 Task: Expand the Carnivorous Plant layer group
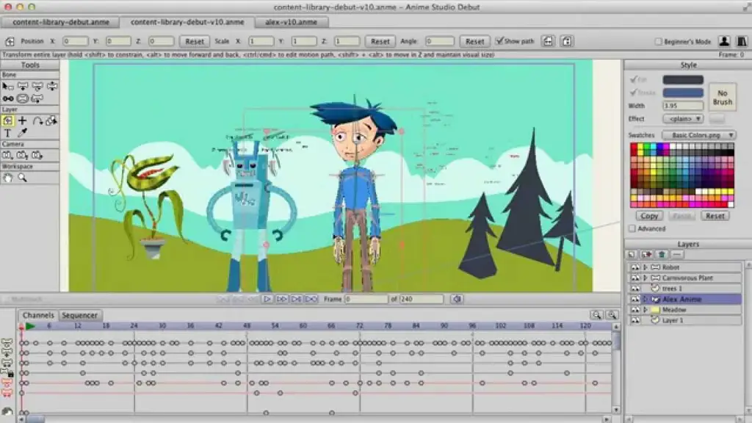646,278
